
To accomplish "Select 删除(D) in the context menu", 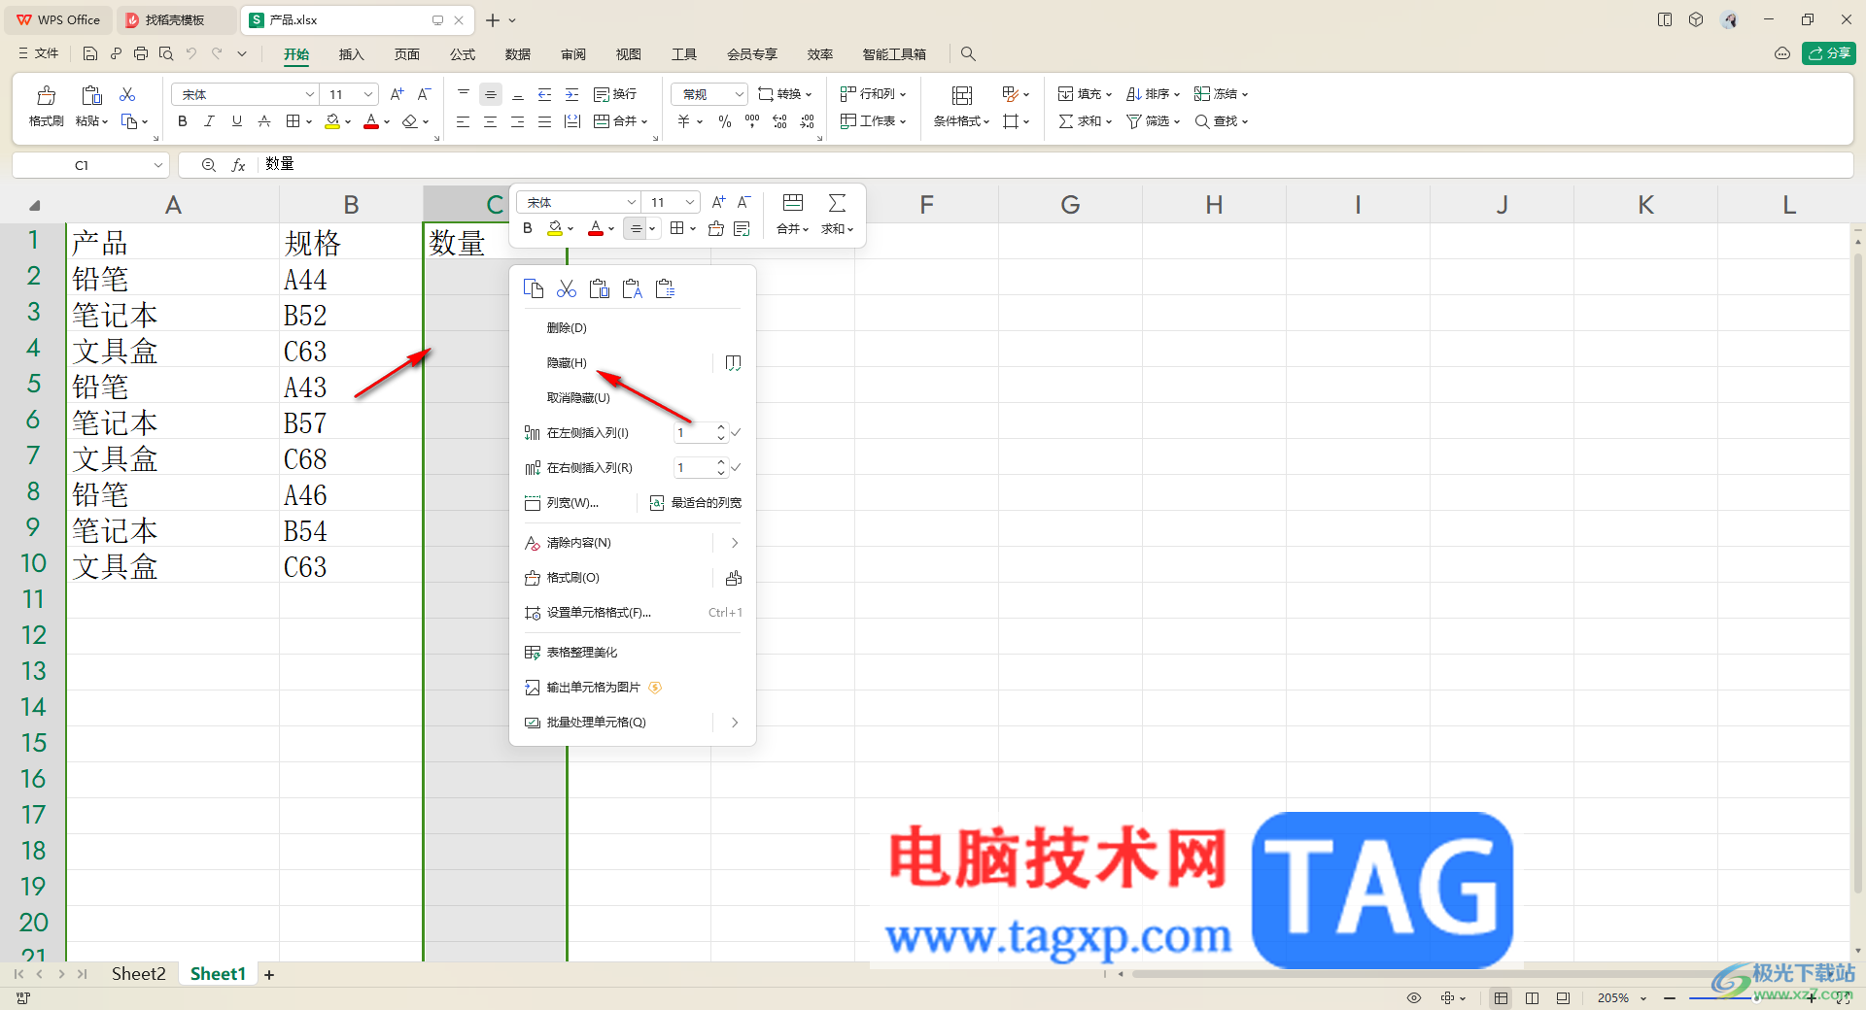I will pyautogui.click(x=567, y=327).
